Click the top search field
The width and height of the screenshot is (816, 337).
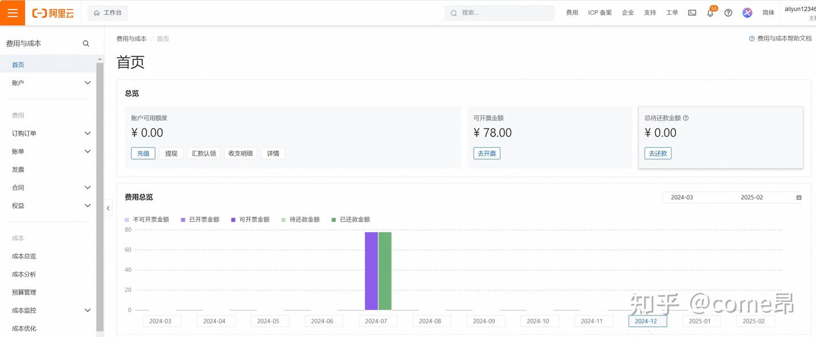click(x=499, y=13)
